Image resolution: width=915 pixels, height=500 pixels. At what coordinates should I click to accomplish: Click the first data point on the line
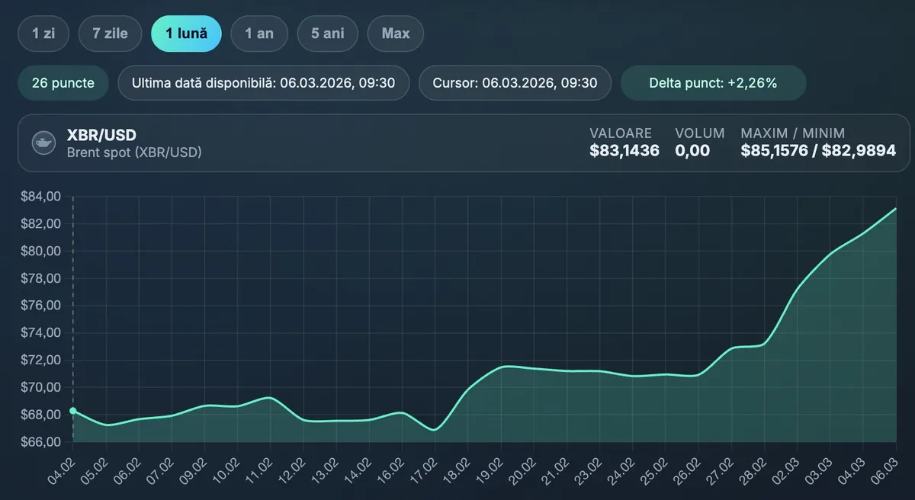coord(72,411)
